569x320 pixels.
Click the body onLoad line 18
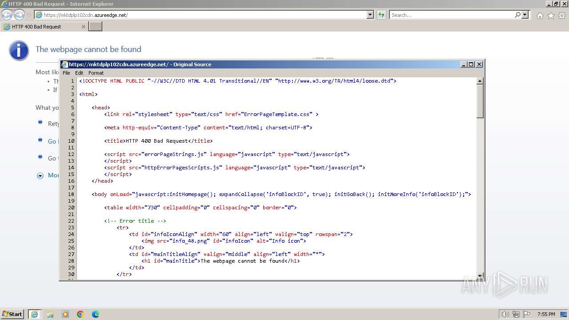(281, 194)
